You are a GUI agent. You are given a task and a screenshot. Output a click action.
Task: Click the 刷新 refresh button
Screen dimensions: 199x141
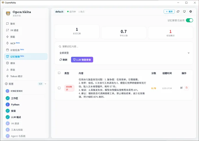pyautogui.click(x=63, y=60)
